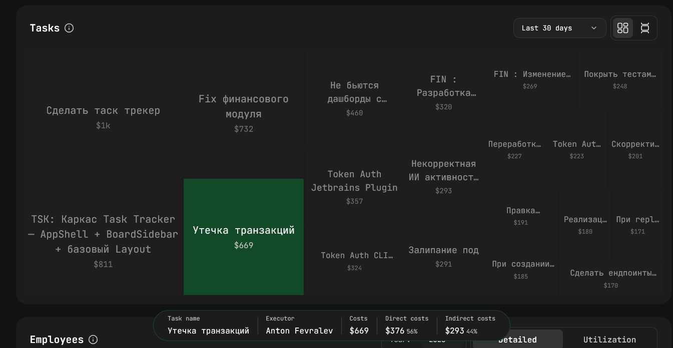Open the "Token Auth Jetbrains Plugin" task
This screenshot has width=673, height=348.
pyautogui.click(x=354, y=185)
